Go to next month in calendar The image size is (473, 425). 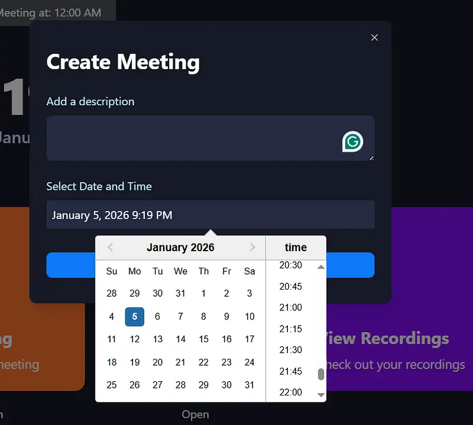click(x=252, y=248)
